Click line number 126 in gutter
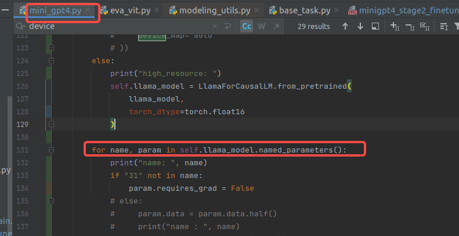459x236 pixels. tap(23, 86)
